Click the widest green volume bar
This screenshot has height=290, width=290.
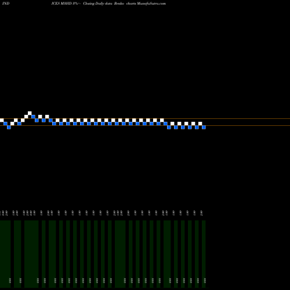pyautogui.click(x=31, y=254)
